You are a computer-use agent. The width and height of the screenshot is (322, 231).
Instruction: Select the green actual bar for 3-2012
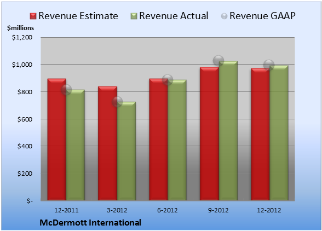127,151
